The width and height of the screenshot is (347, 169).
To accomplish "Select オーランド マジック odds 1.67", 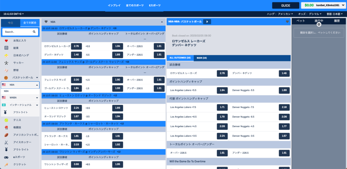I will coord(76,117).
